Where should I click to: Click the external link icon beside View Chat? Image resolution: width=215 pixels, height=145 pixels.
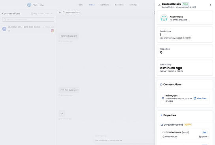(195, 98)
